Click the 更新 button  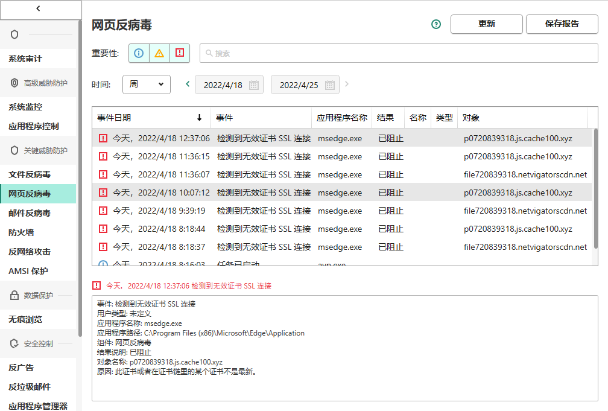(x=486, y=24)
